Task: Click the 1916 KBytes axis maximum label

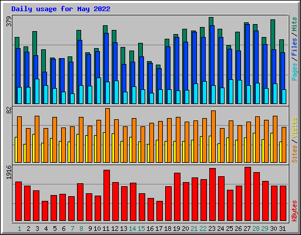Action: point(9,172)
